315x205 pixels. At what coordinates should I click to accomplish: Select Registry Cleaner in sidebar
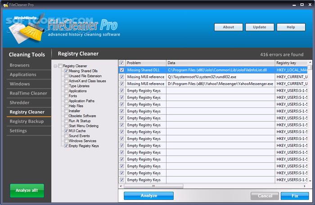tap(27, 112)
